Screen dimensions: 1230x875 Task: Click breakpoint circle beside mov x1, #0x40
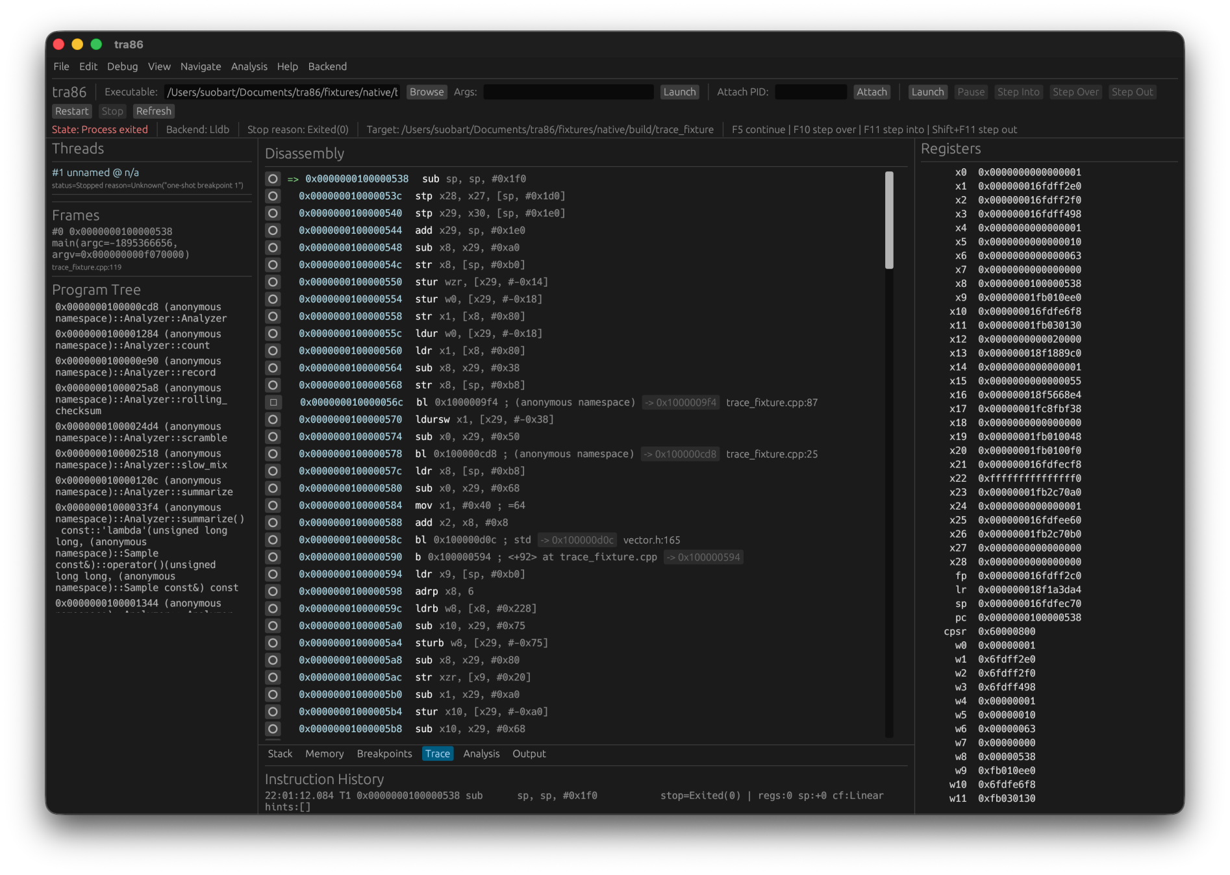pyautogui.click(x=273, y=506)
